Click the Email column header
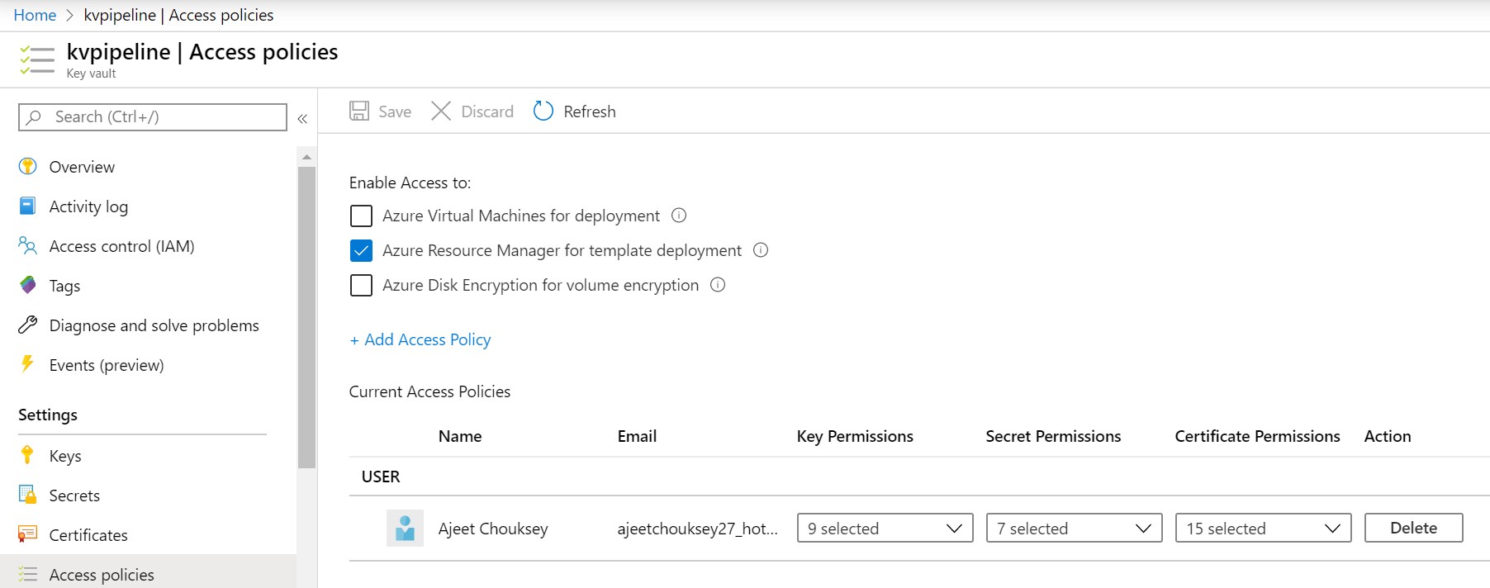This screenshot has width=1490, height=588. click(x=637, y=436)
